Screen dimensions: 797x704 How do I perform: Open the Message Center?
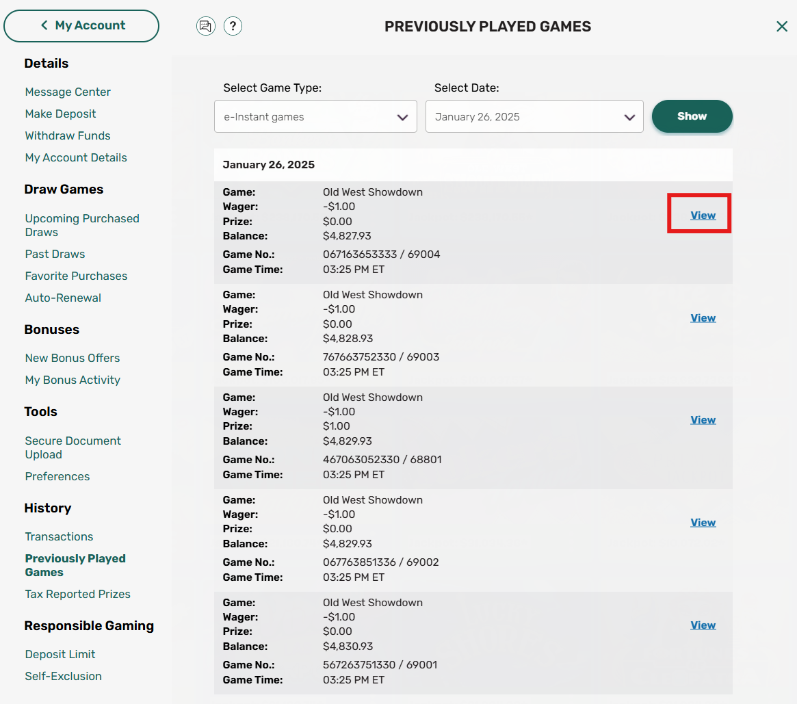click(x=68, y=91)
